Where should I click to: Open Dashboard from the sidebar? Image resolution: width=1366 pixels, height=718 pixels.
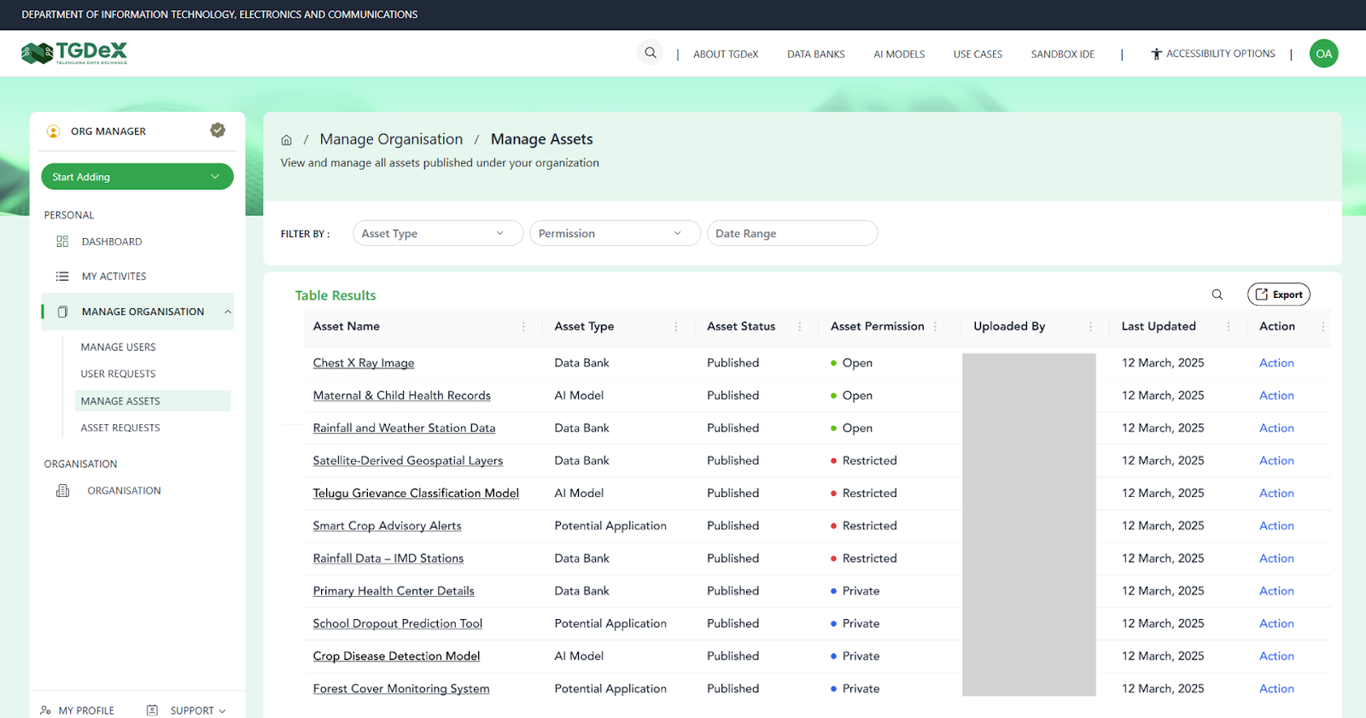111,242
